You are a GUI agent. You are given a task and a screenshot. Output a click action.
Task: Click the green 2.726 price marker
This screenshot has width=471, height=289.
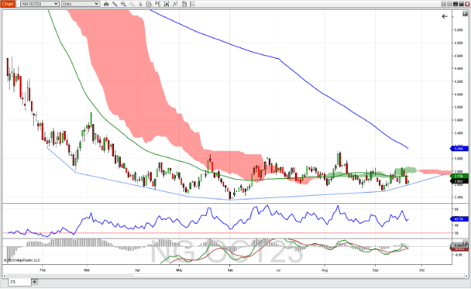tap(459, 176)
